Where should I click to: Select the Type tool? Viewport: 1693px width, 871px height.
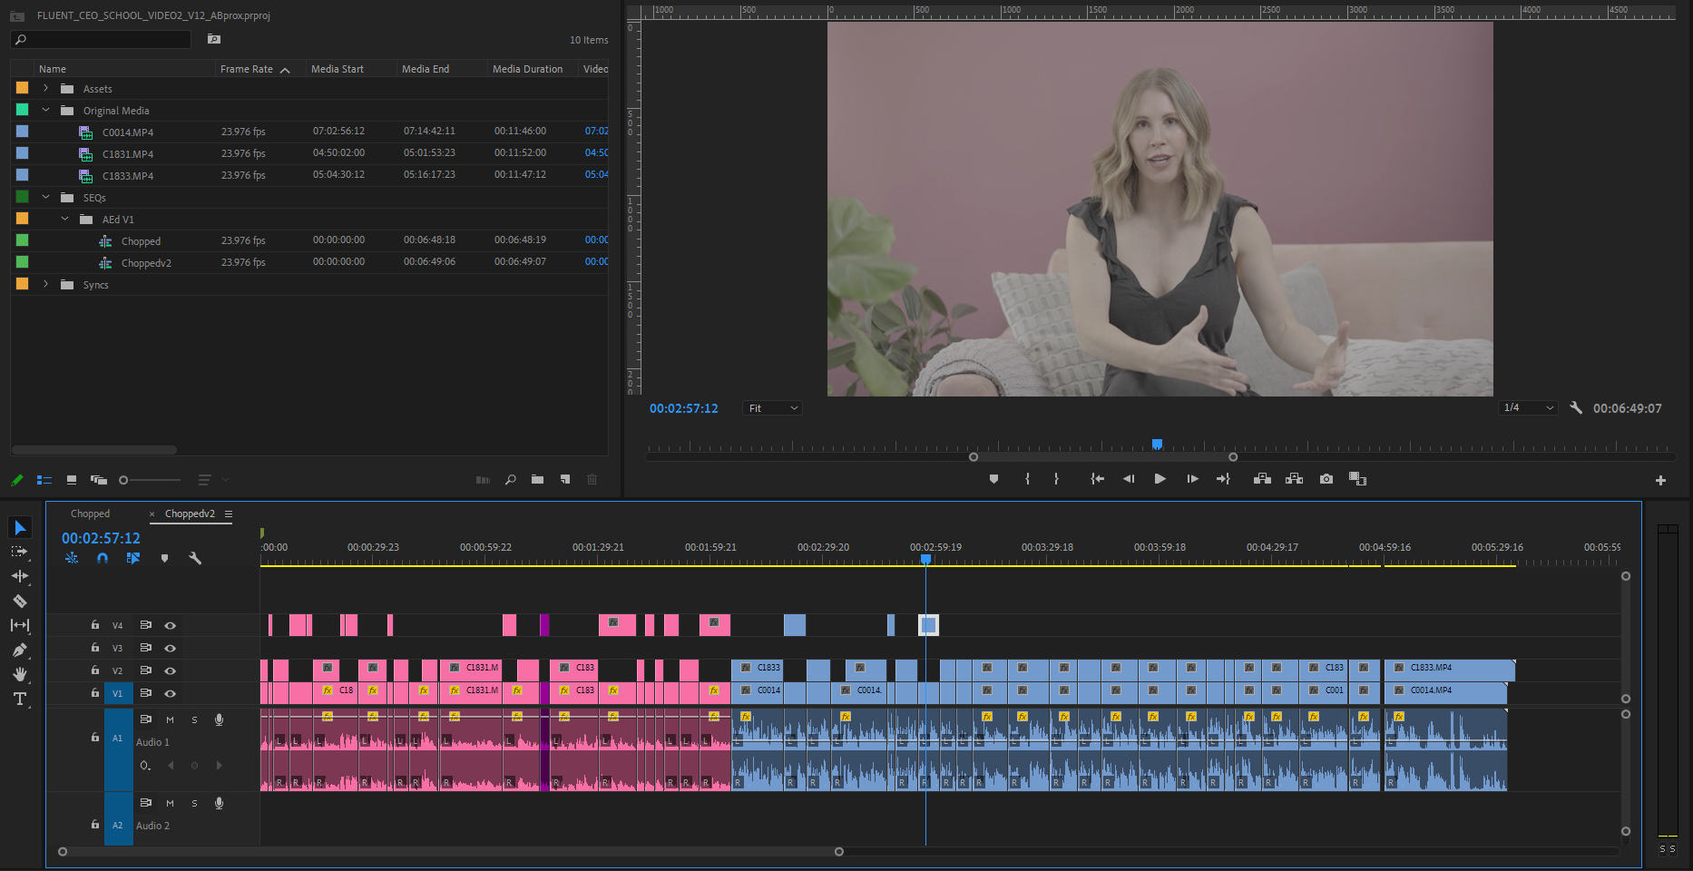tap(19, 699)
